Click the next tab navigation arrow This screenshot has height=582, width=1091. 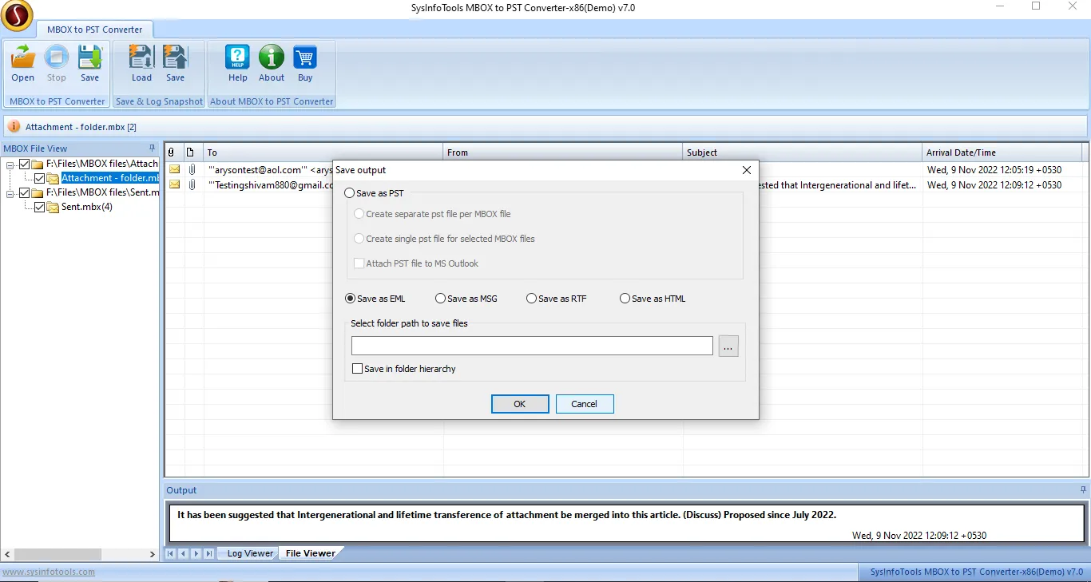pos(196,553)
